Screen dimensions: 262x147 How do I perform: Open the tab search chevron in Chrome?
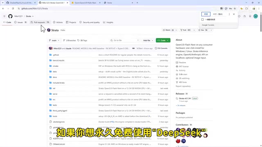point(3,3)
